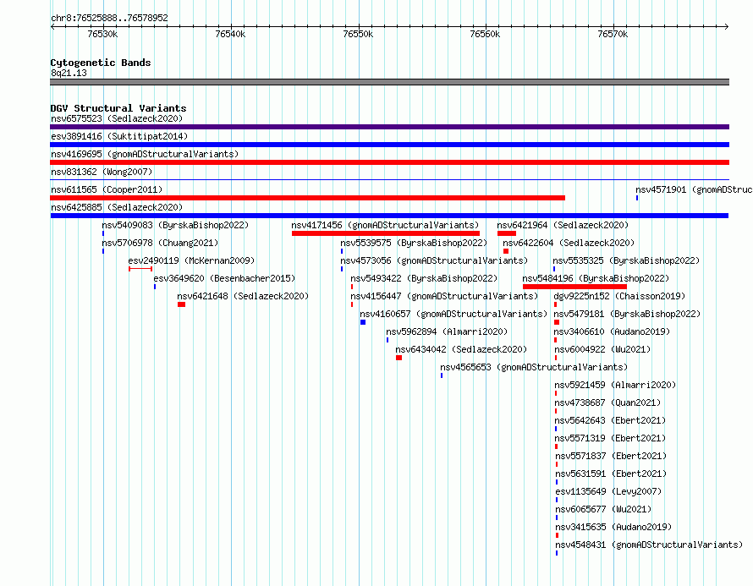Open nsv4169695 (gnomADStructuralVariants) label
The height and width of the screenshot is (586, 753).
click(x=145, y=154)
